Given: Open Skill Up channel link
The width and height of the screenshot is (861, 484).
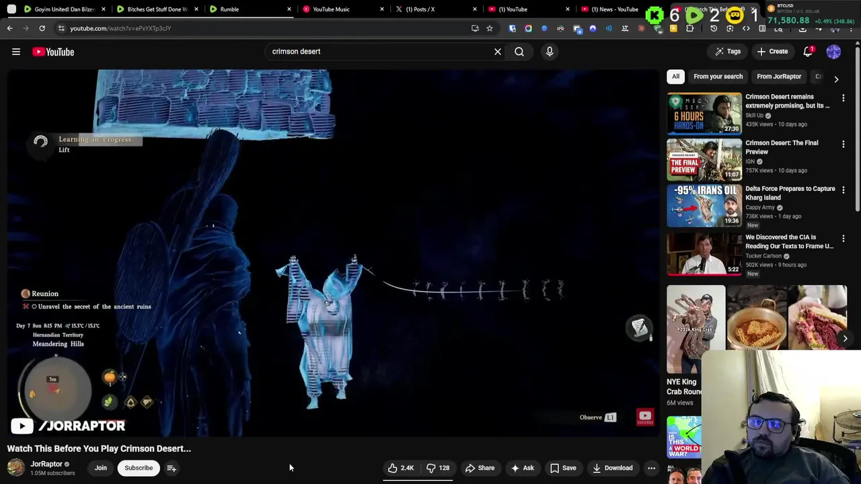Looking at the screenshot, I should click(x=754, y=116).
